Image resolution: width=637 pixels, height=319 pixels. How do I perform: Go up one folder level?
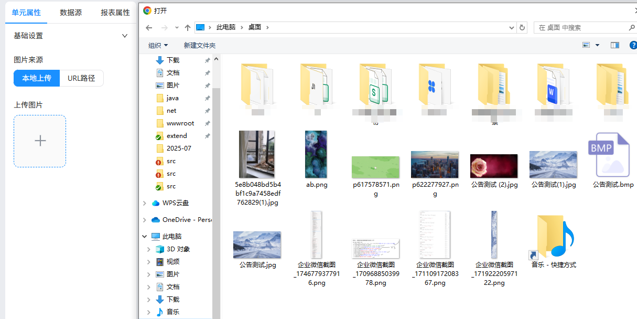188,27
